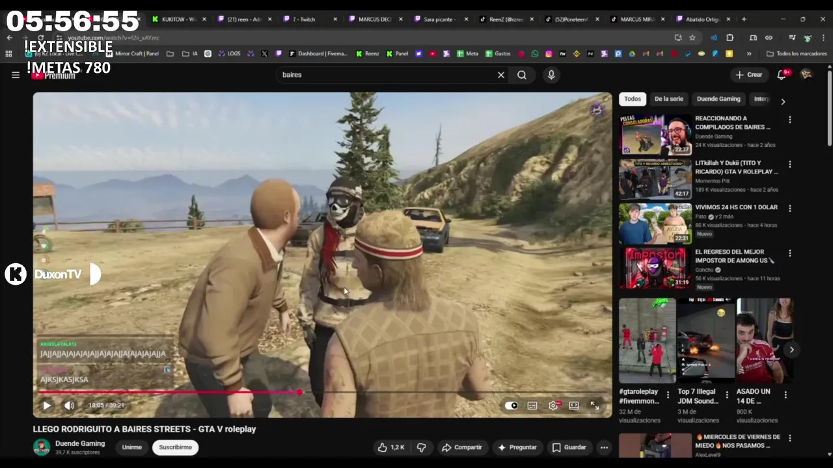Image resolution: width=833 pixels, height=468 pixels.
Task: Open the notifications bell
Action: click(x=782, y=75)
